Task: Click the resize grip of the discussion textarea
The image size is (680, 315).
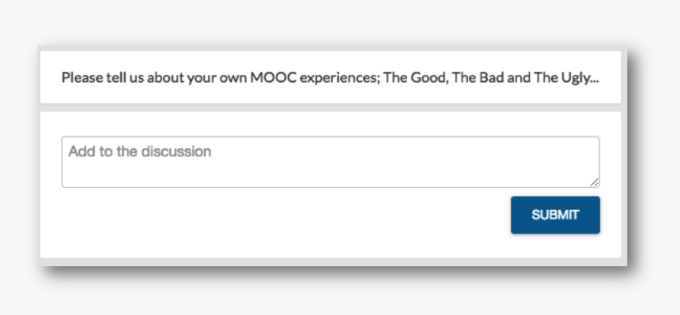Action: pyautogui.click(x=595, y=182)
